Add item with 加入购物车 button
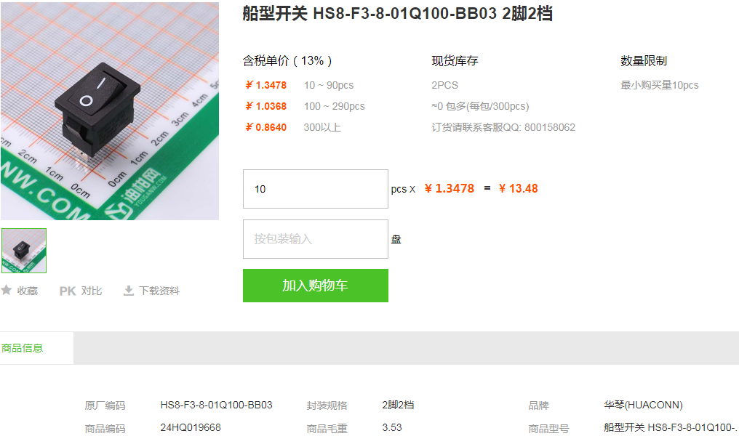The height and width of the screenshot is (436, 739). tap(315, 286)
